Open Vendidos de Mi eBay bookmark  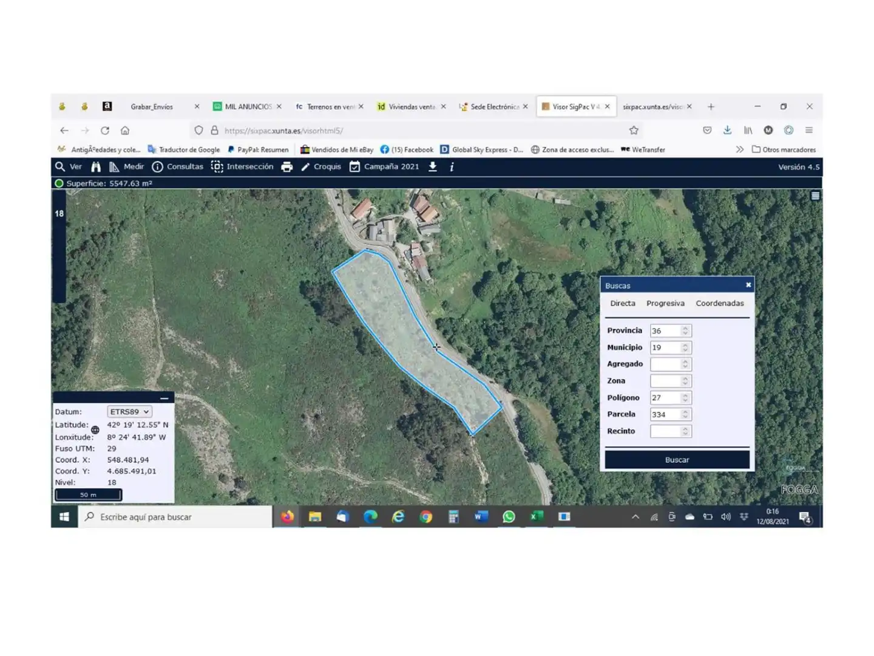click(337, 149)
